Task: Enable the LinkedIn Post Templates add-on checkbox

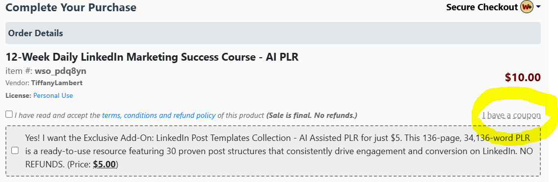Action: (x=15, y=151)
